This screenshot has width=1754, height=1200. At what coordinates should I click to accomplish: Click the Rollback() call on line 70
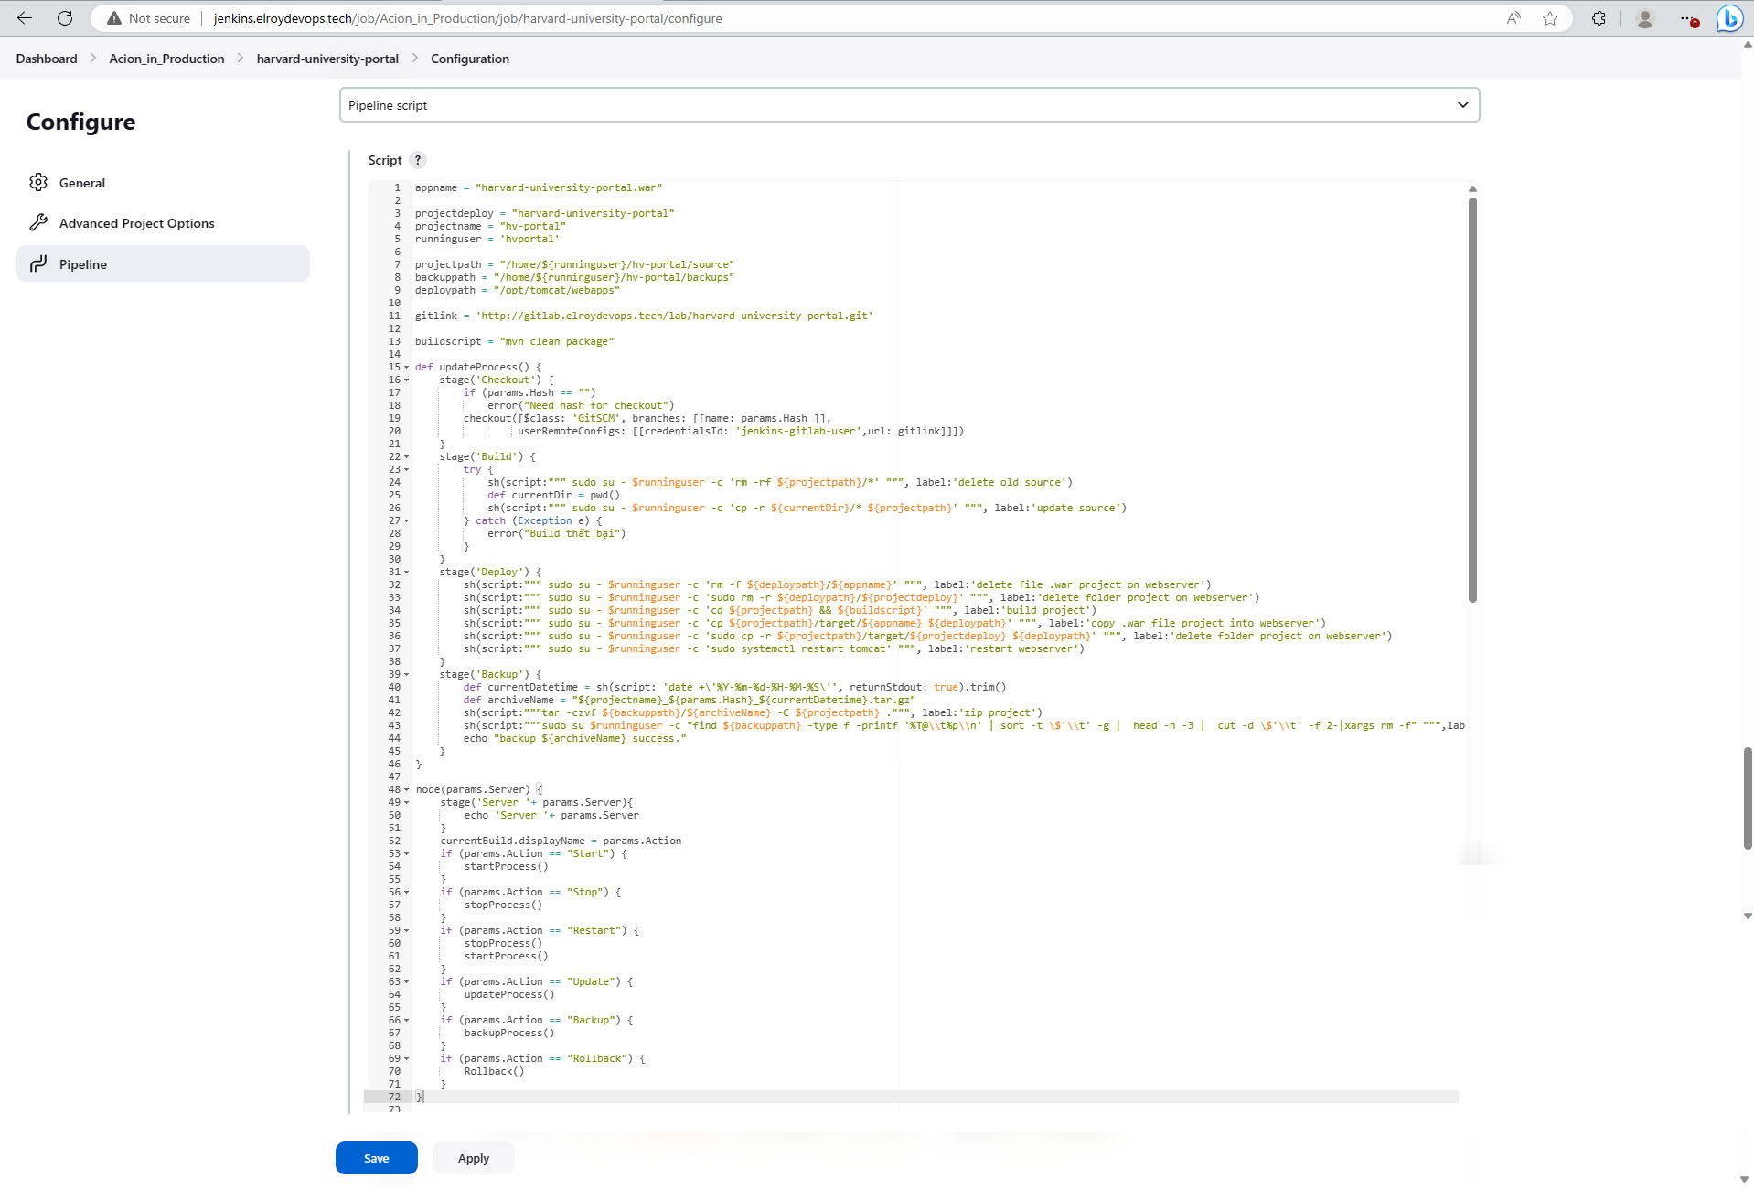494,1071
